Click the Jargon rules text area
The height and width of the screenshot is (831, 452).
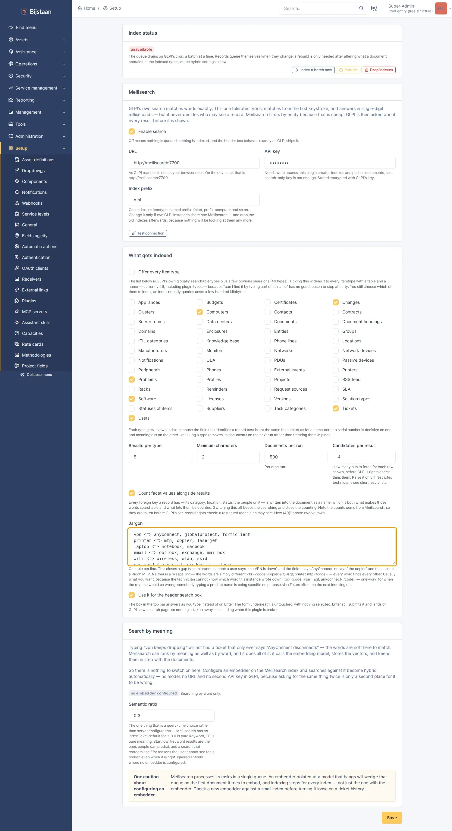[x=262, y=546]
